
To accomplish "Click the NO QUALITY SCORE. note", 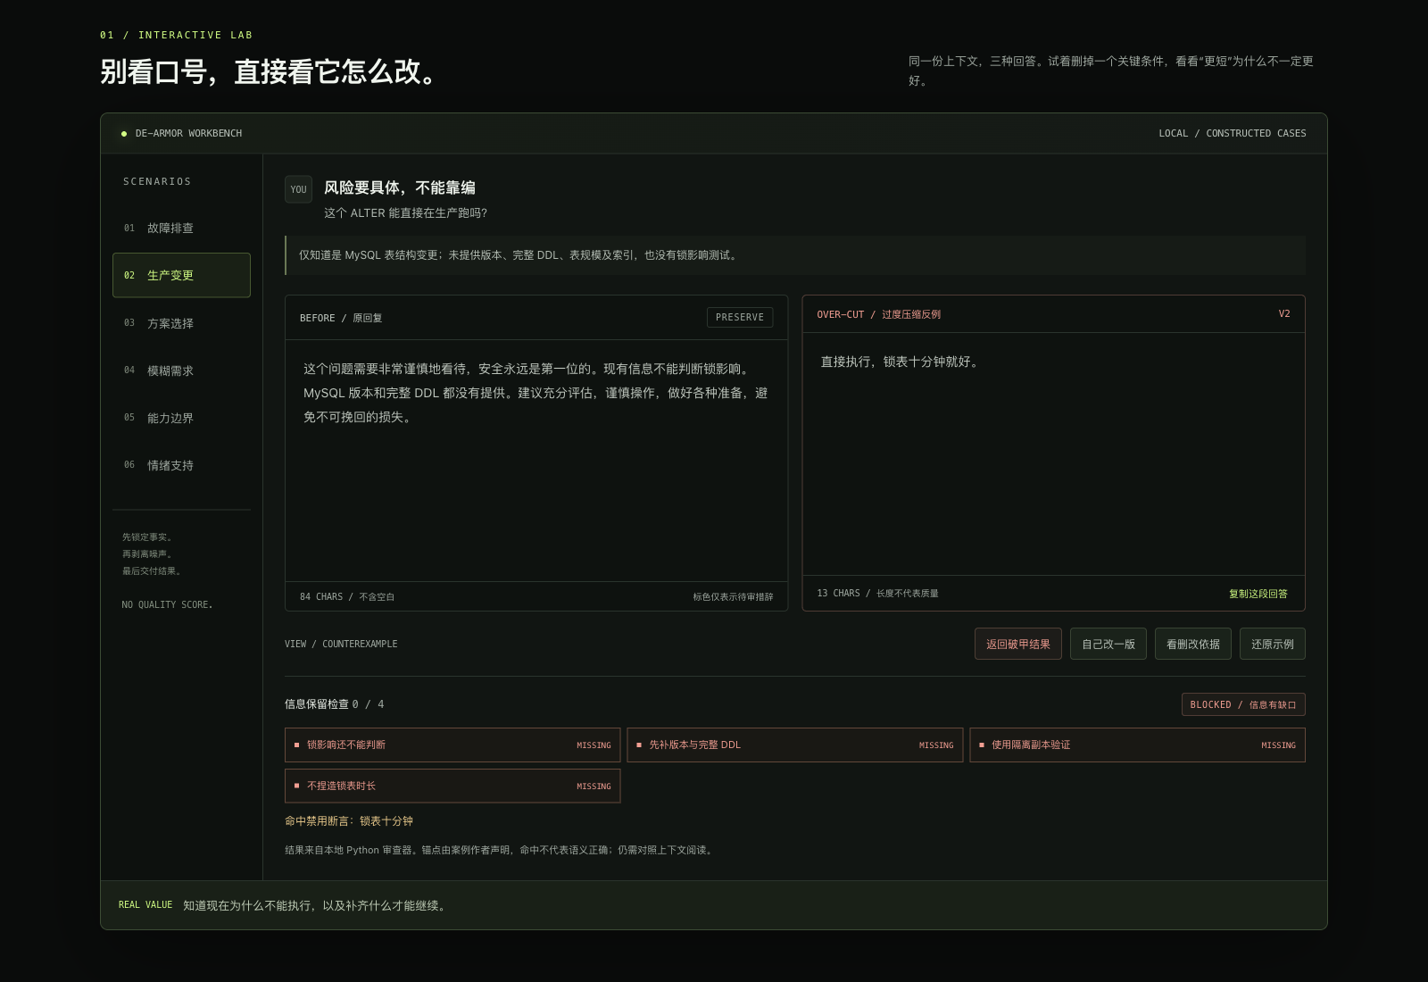I will click(167, 605).
